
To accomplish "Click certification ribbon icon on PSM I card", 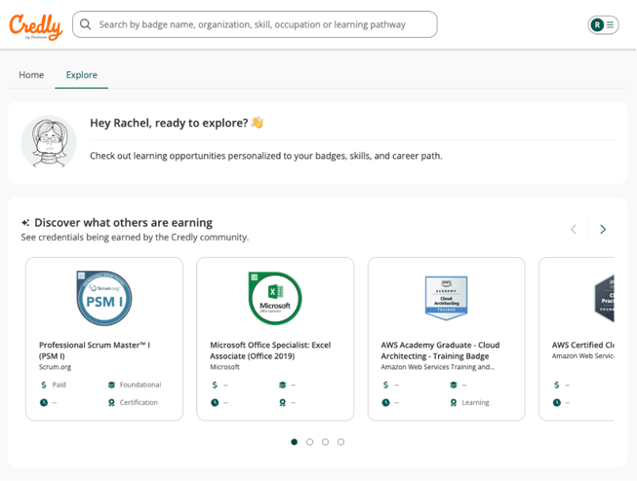I will (x=111, y=403).
